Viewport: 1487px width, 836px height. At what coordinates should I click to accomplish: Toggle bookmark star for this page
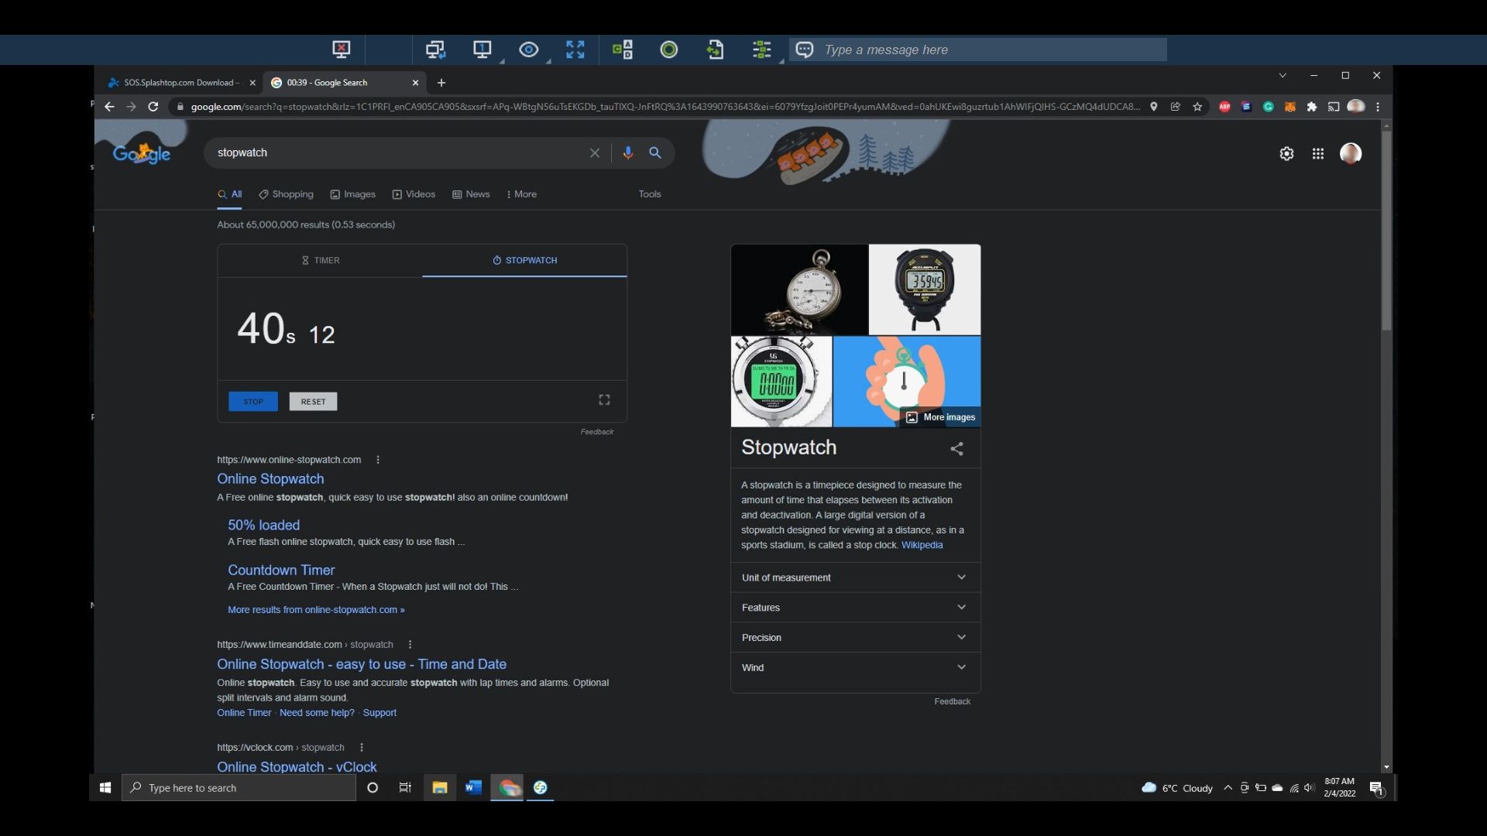[1197, 107]
